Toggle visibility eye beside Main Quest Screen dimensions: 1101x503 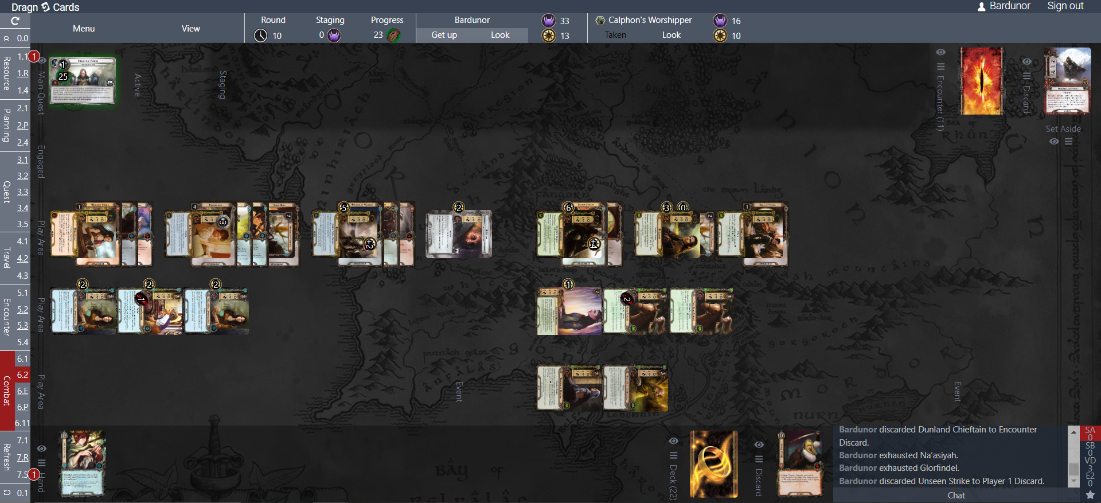(42, 60)
